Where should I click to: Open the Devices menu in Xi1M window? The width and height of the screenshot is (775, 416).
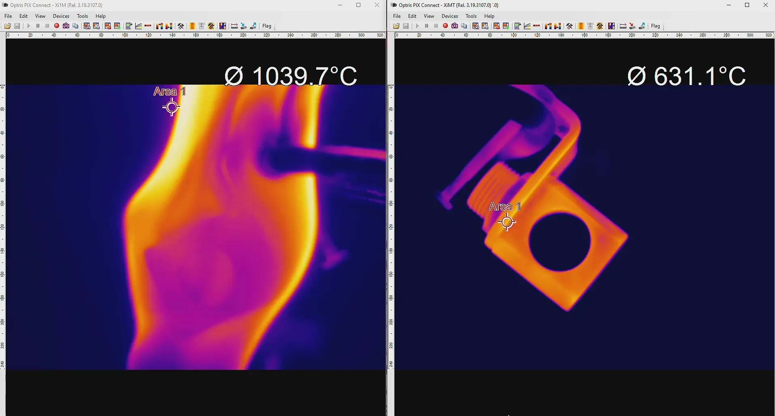click(61, 16)
